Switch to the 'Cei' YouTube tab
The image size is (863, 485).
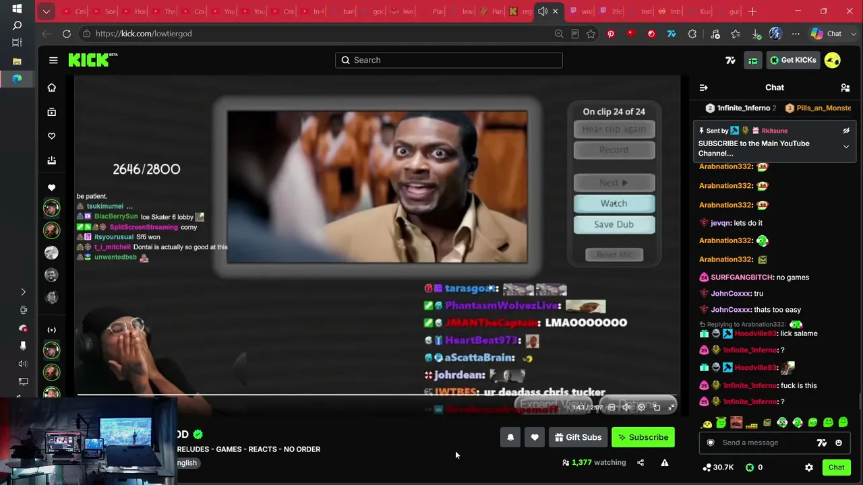74,11
